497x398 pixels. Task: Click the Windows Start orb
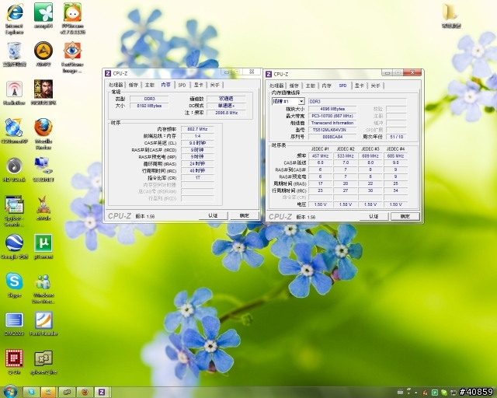click(9, 391)
